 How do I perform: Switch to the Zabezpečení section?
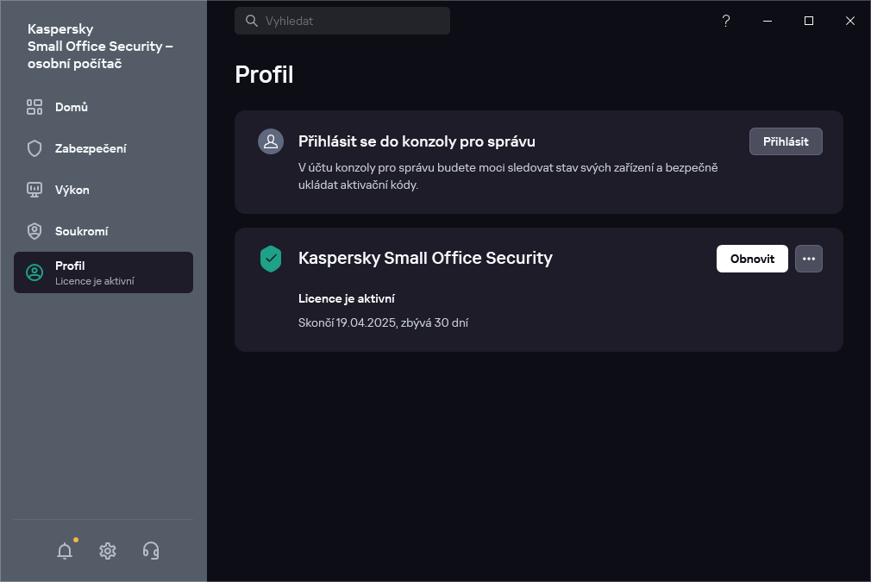coord(91,148)
